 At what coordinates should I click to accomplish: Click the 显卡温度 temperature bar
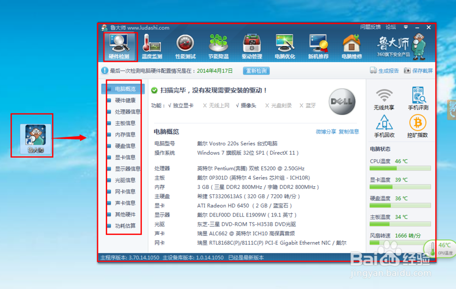[400, 187]
